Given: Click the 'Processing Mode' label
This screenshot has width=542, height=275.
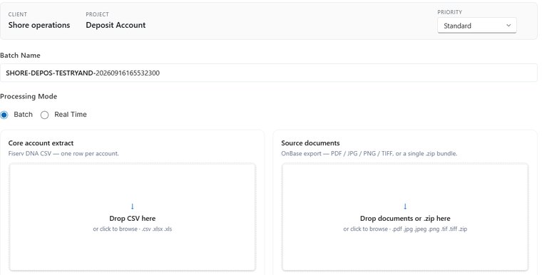Looking at the screenshot, I should coord(29,96).
